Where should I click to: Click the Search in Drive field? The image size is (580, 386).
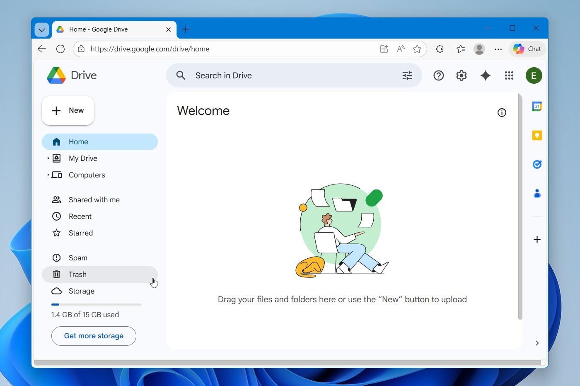[x=290, y=75]
